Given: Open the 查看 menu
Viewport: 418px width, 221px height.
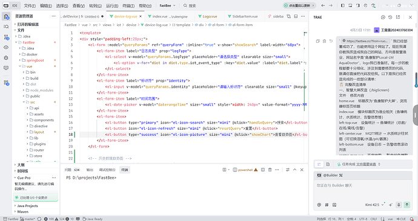Looking at the screenshot, I should point(79,5).
